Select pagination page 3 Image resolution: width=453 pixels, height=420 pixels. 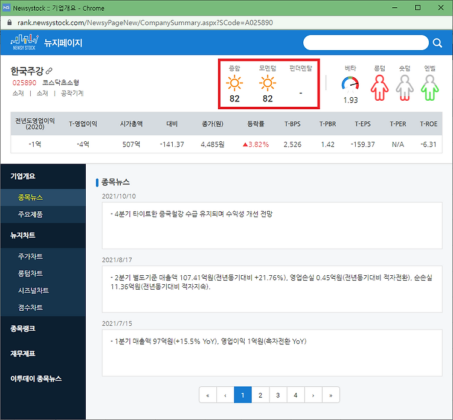[278, 395]
